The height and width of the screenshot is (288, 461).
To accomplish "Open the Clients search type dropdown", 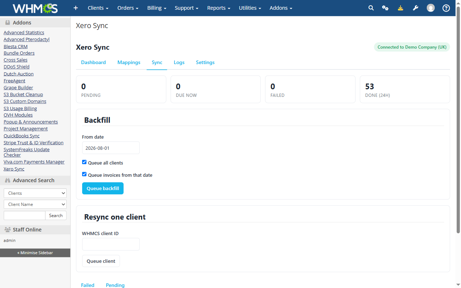I will pyautogui.click(x=35, y=193).
